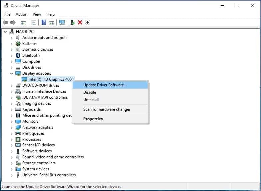Open Properties from the context menu

pos(93,119)
